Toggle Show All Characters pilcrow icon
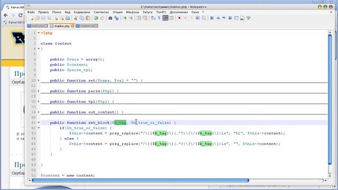Image resolution: width=338 pixels, height=190 pixels. (x=159, y=18)
